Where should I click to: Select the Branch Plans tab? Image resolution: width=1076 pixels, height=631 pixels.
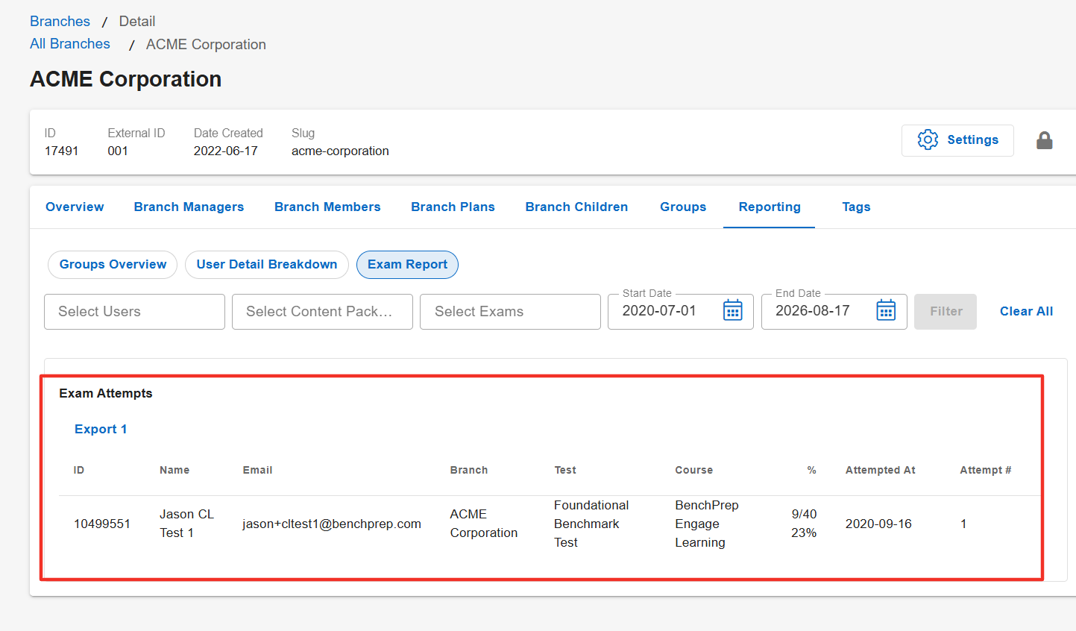[x=453, y=207]
